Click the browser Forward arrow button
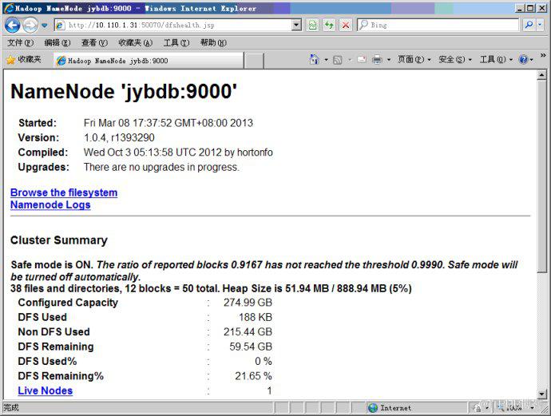This screenshot has width=551, height=416. [30, 26]
